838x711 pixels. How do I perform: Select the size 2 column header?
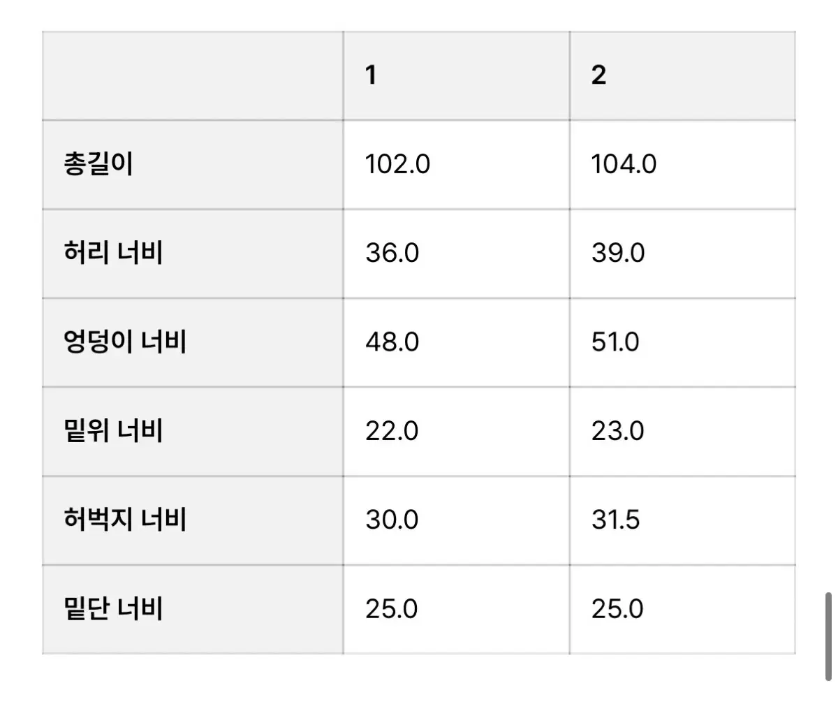coord(682,75)
